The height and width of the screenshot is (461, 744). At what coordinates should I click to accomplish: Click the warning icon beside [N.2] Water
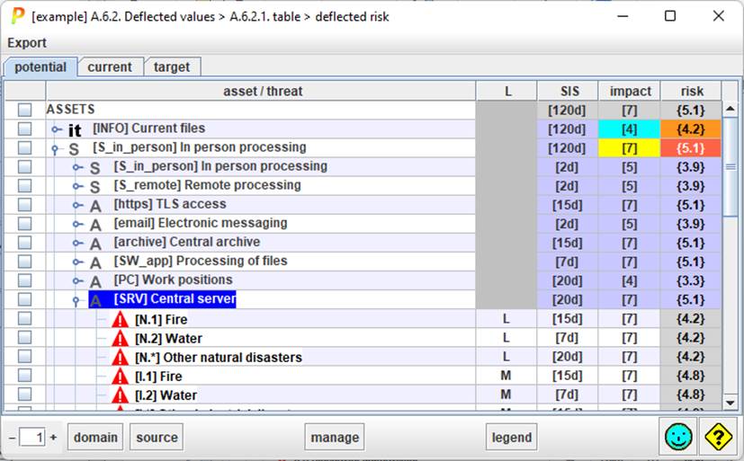click(120, 339)
